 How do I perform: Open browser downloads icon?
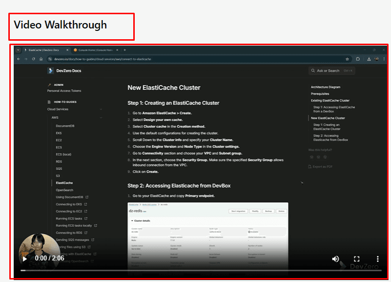[x=369, y=59]
